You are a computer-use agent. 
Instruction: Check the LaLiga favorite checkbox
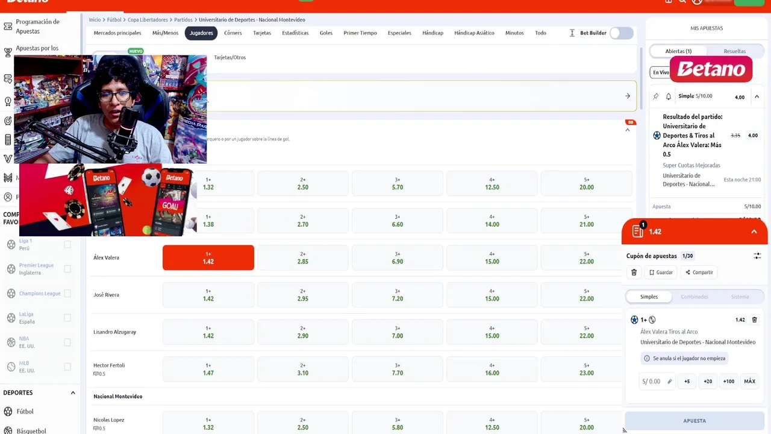click(67, 318)
